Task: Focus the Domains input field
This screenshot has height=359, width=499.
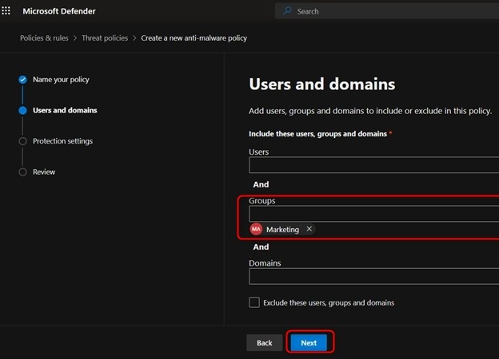Action: point(373,276)
